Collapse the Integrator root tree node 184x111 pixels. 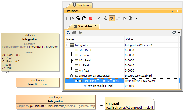[x=67, y=45]
